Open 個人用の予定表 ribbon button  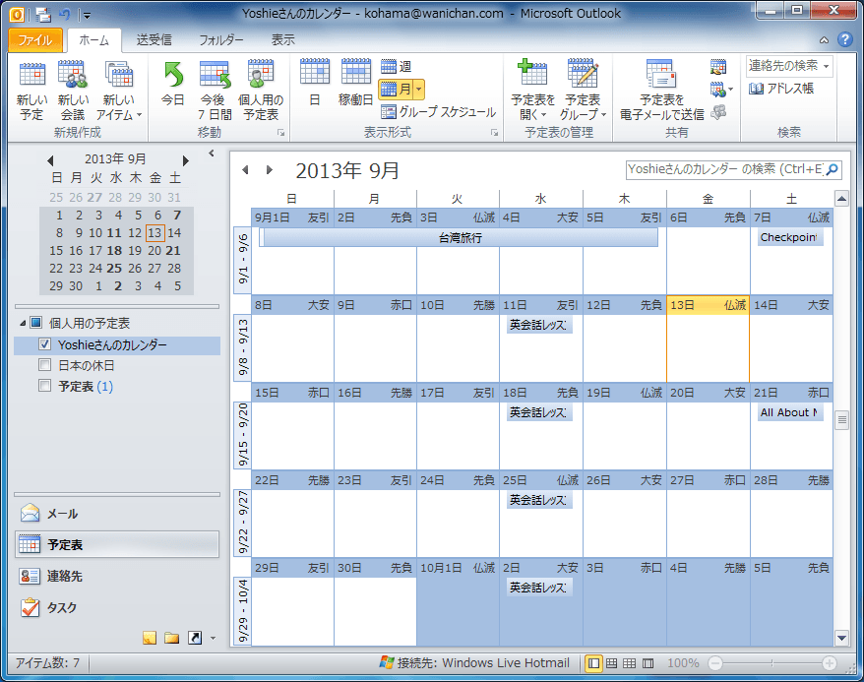coord(261,91)
